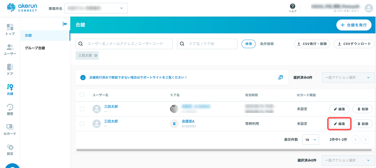Click the 合鍵を発行 button
Screen dimensions: 376x168
pyautogui.click(x=354, y=25)
